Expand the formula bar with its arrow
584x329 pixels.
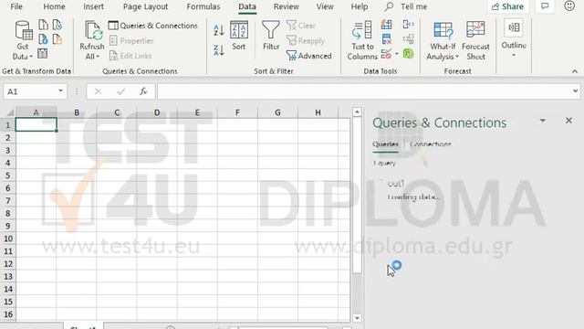pyautogui.click(x=576, y=91)
